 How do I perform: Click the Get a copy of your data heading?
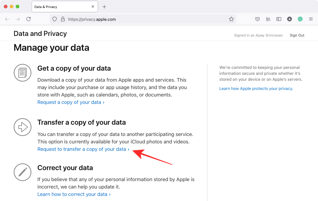(74, 68)
